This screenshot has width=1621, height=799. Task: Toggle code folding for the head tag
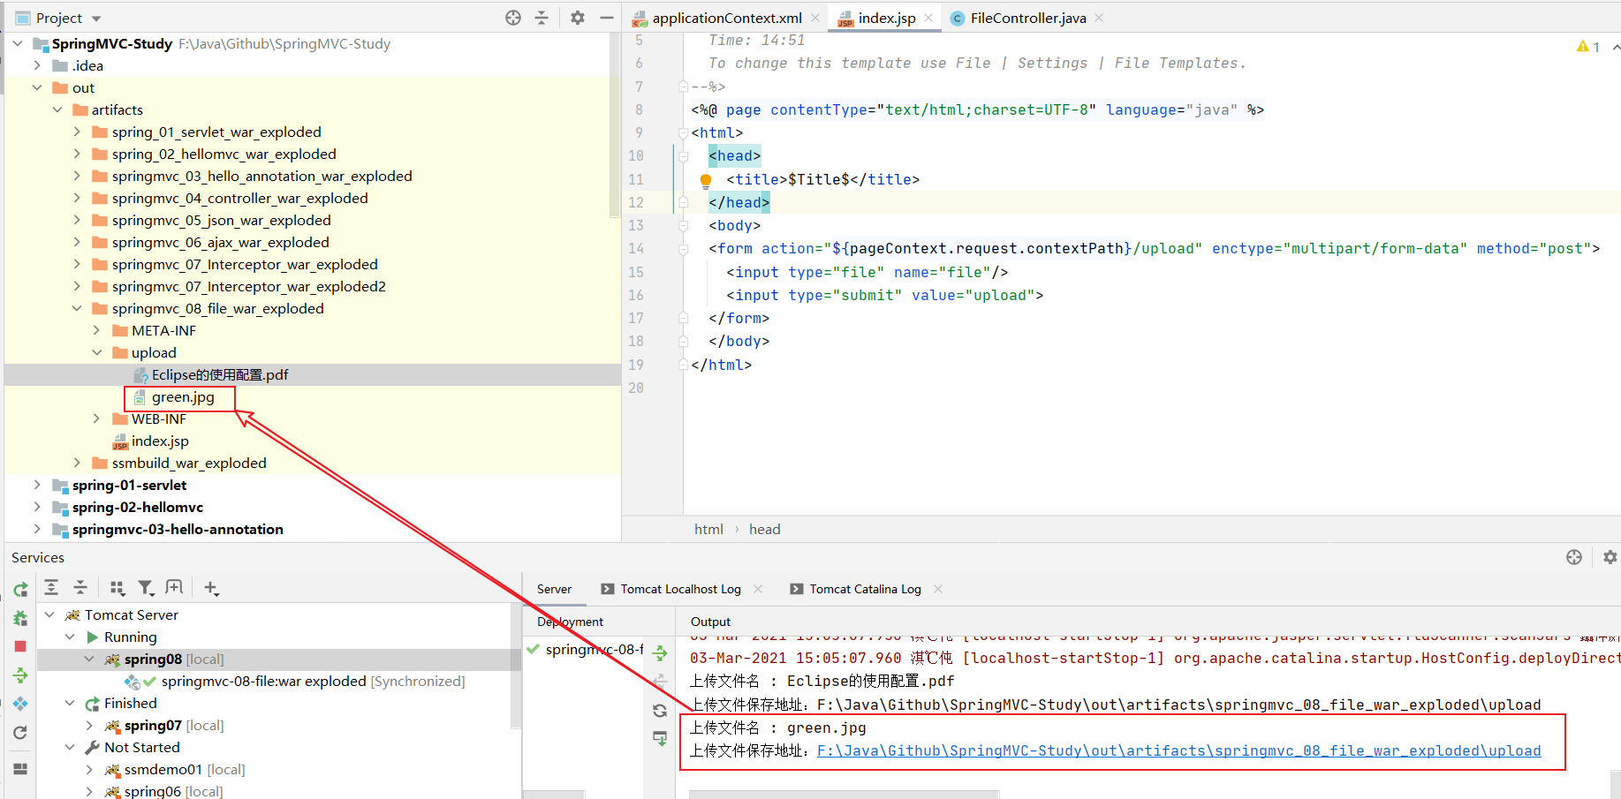click(x=683, y=156)
